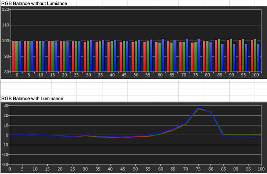Click the -30 label on line chart y-axis
Viewport: 267px width, 174px height.
[x=5, y=164]
